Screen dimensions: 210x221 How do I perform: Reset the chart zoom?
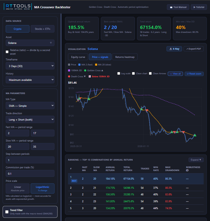point(194,74)
